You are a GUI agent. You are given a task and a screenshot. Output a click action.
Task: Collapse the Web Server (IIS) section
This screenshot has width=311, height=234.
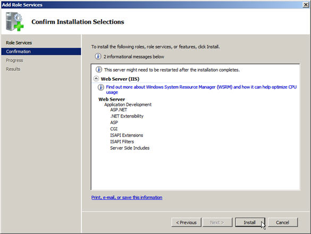pos(96,79)
